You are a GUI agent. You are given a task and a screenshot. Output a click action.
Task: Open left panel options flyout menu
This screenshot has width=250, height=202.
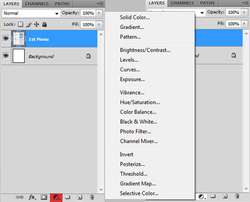(100, 4)
